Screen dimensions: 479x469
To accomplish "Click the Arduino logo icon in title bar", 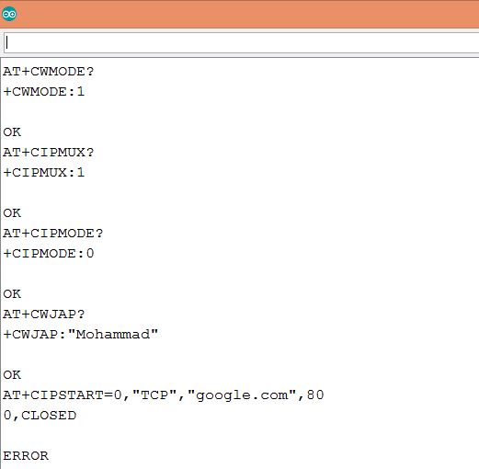I will tap(9, 14).
